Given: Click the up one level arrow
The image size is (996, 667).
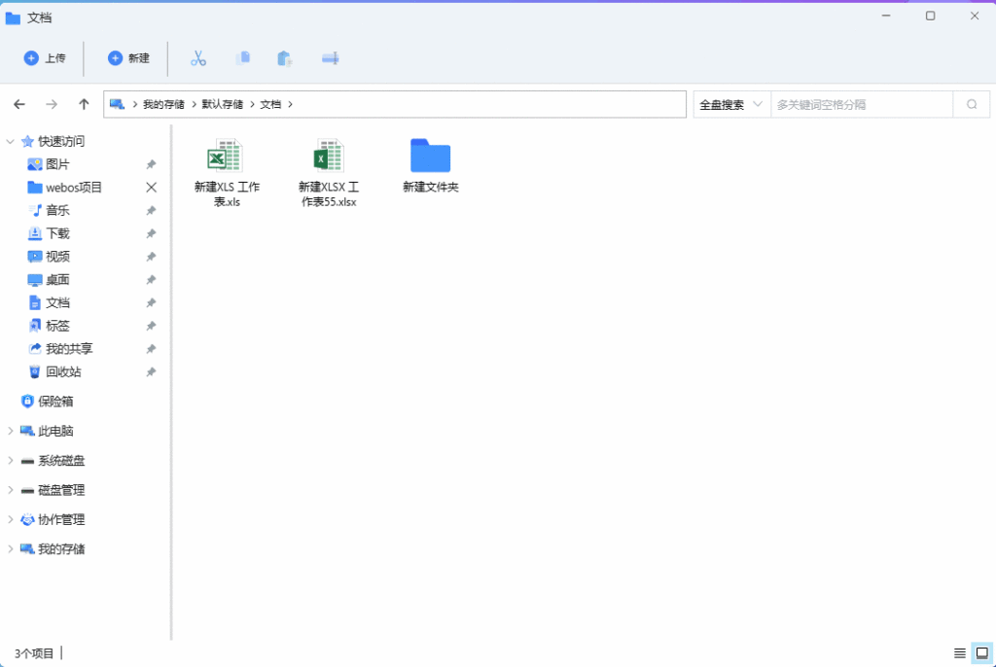Looking at the screenshot, I should point(84,103).
